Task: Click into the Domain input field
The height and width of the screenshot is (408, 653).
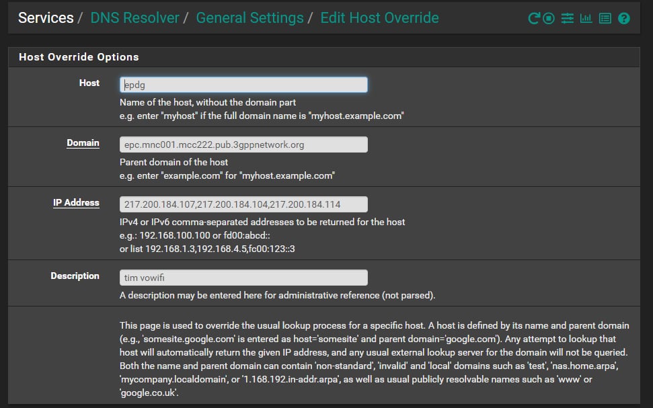Action: (243, 145)
